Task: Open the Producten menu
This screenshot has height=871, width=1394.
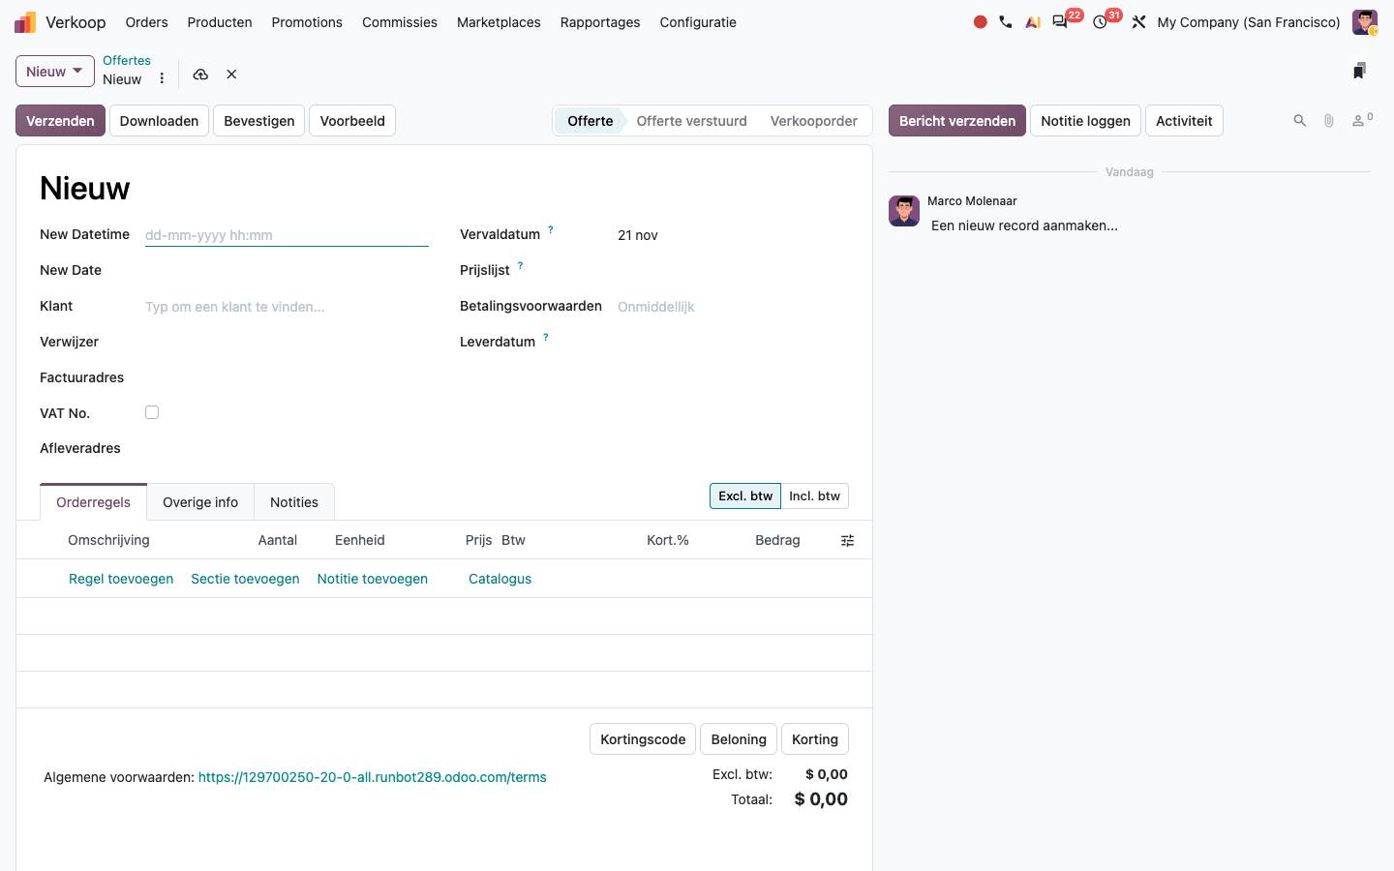Action: tap(220, 22)
